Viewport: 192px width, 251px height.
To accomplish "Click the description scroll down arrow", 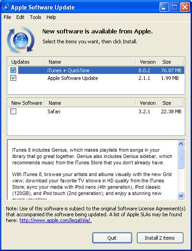I will (x=181, y=195).
